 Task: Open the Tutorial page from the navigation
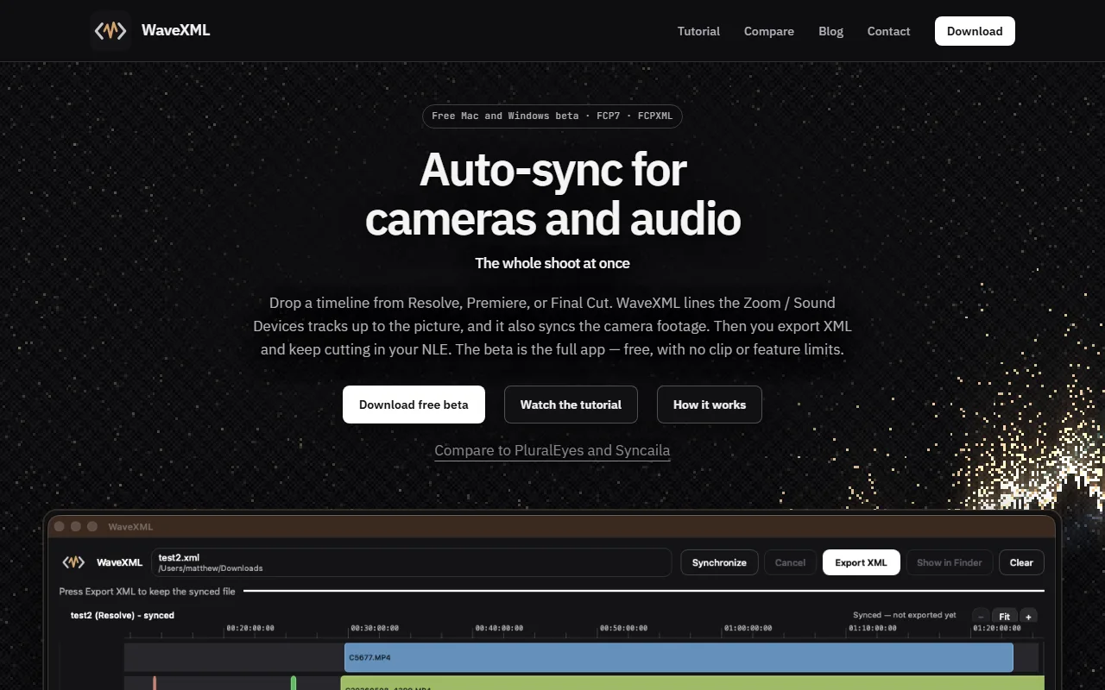tap(698, 31)
